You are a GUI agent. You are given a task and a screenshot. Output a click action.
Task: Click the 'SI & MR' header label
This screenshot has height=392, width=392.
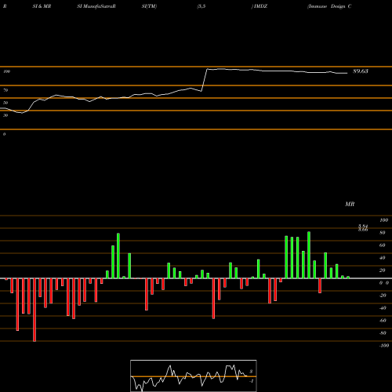click(42, 6)
